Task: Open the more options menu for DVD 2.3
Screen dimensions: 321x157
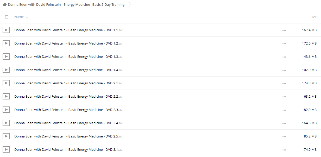Action: coord(284,110)
